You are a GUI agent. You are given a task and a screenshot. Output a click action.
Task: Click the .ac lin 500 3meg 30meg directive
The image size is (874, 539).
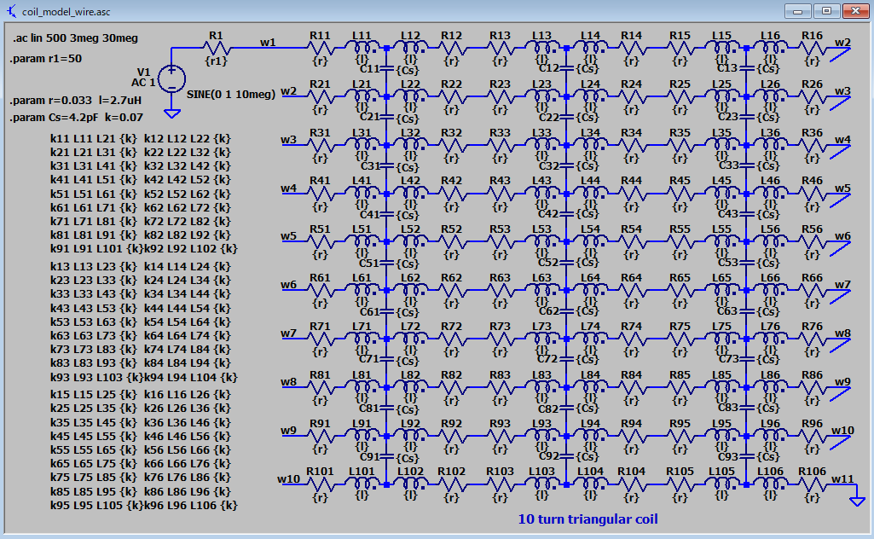click(x=75, y=38)
